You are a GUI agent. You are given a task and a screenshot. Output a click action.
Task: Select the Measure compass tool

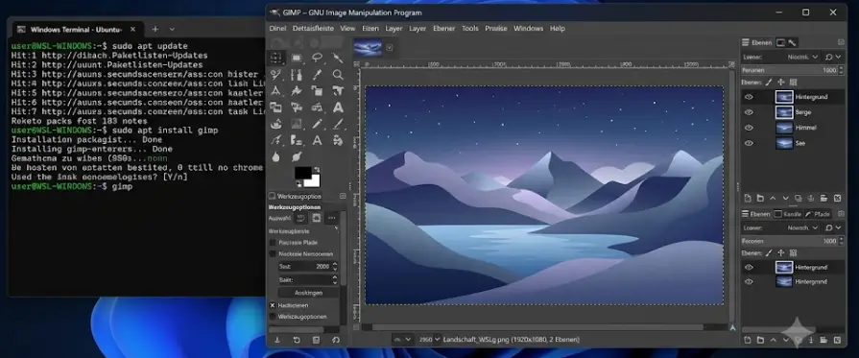(x=276, y=91)
